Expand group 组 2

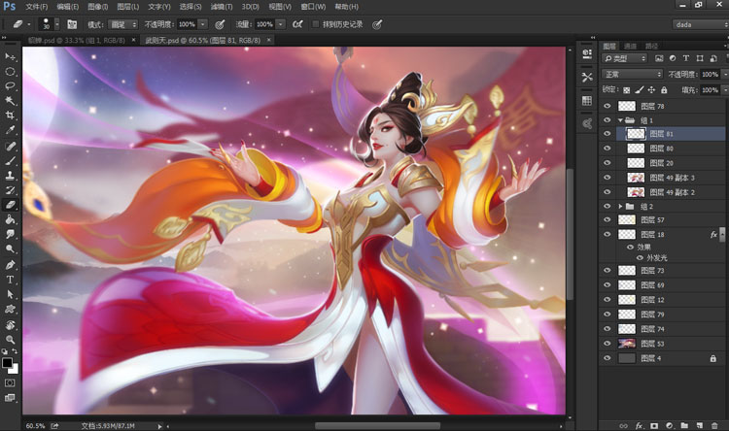[x=620, y=206]
